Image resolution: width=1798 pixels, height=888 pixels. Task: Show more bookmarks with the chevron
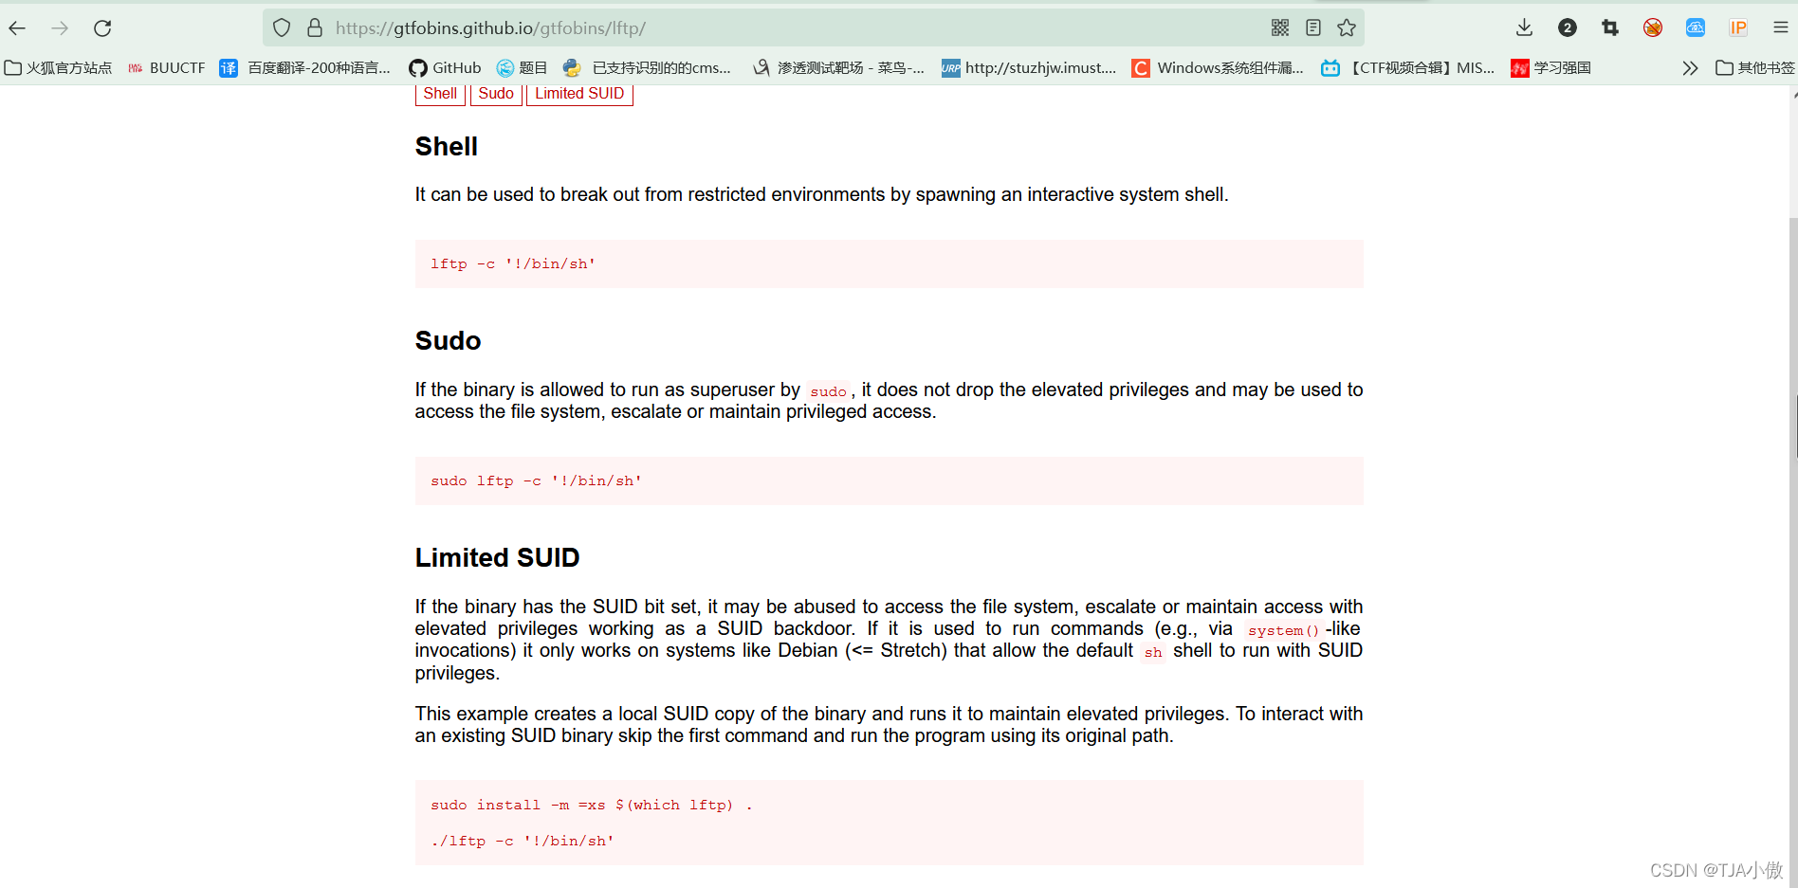pyautogui.click(x=1690, y=68)
